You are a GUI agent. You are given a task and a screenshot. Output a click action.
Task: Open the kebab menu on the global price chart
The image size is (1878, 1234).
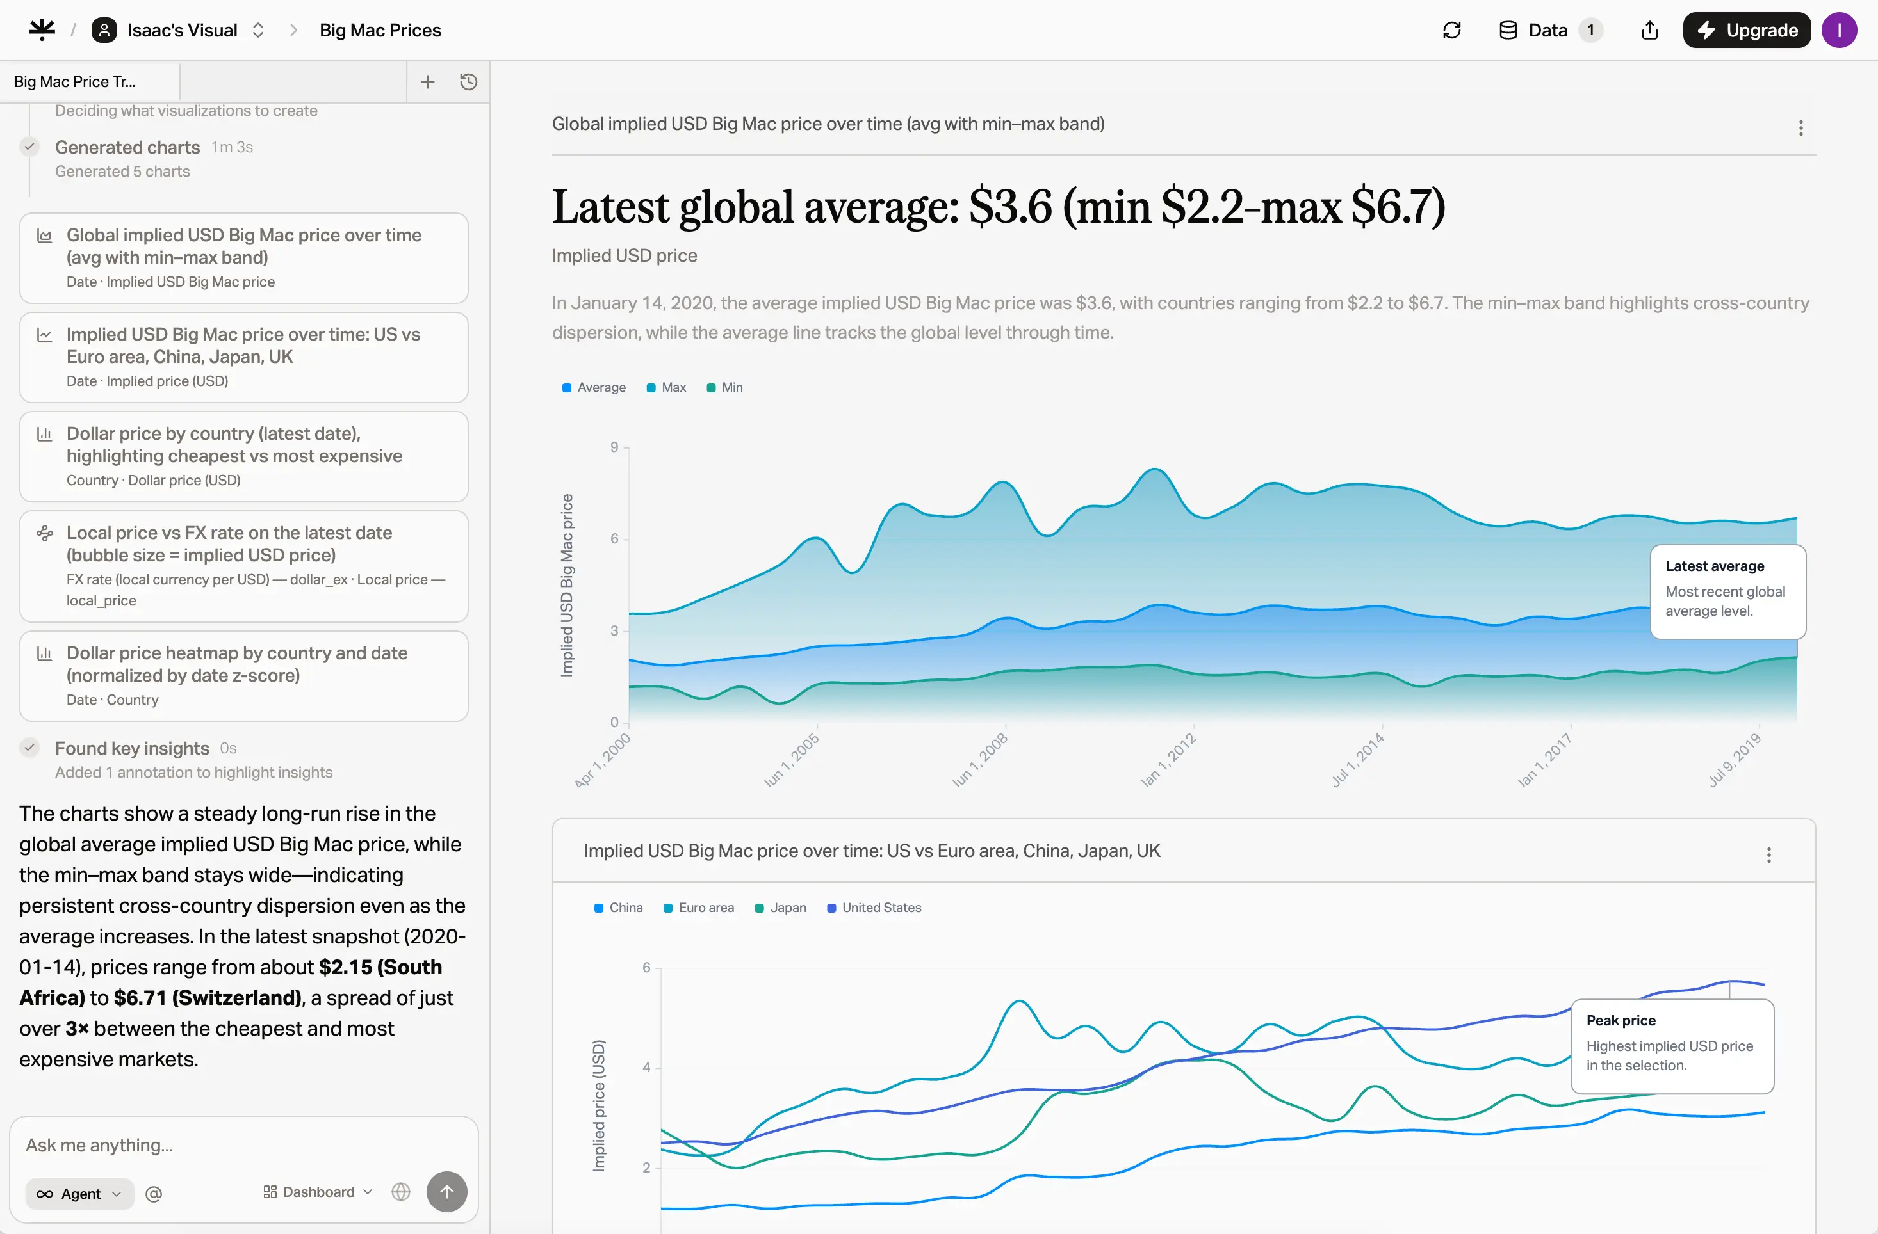(x=1800, y=127)
